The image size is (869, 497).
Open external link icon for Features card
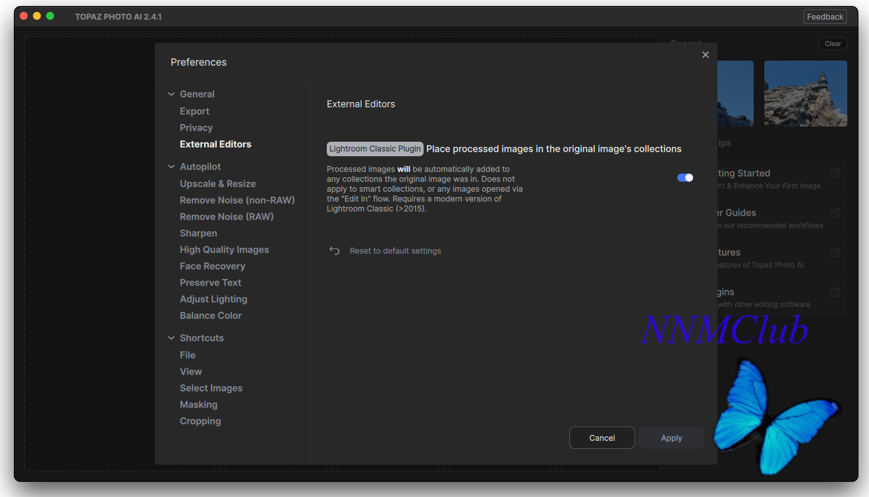coord(835,252)
